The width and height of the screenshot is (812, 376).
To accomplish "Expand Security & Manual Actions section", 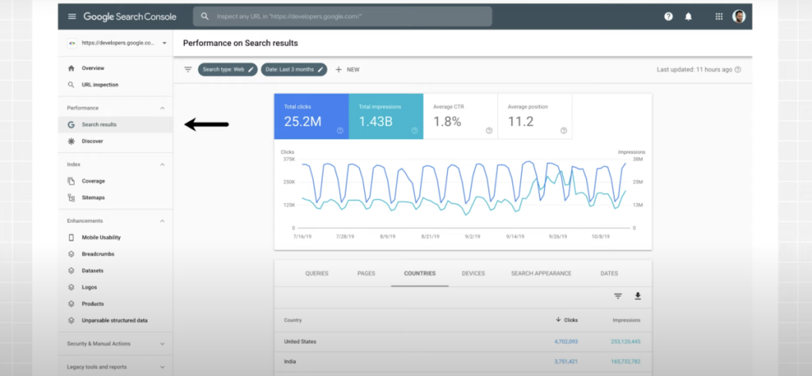I will (162, 344).
